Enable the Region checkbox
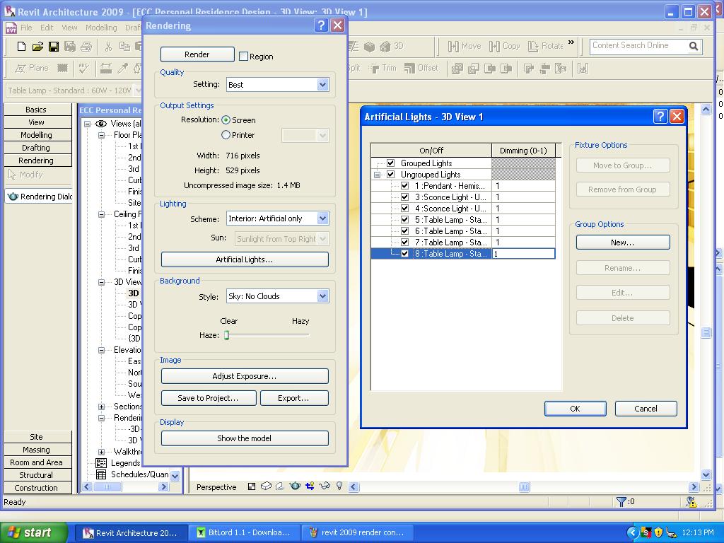The image size is (724, 543). coord(244,57)
